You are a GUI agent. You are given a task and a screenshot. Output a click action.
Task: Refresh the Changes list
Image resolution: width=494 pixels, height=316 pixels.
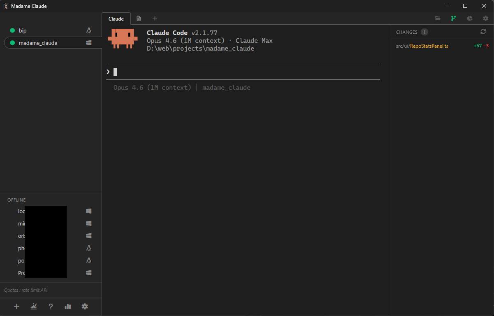tap(483, 32)
